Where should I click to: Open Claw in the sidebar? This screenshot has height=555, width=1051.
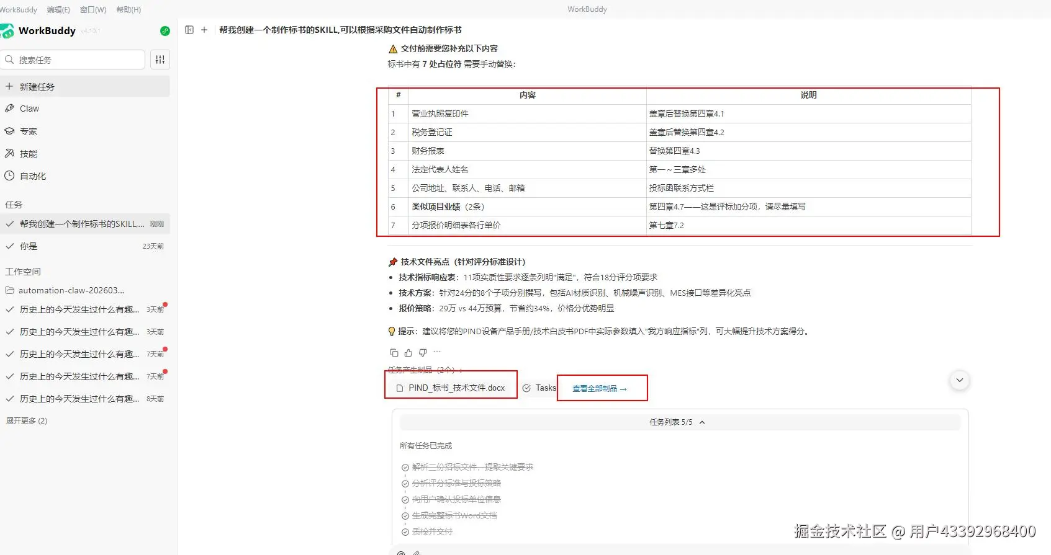(x=85, y=109)
